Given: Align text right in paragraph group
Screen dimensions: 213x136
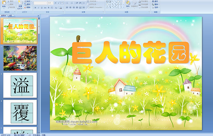Looking at the screenshot, I should click(74, 8).
